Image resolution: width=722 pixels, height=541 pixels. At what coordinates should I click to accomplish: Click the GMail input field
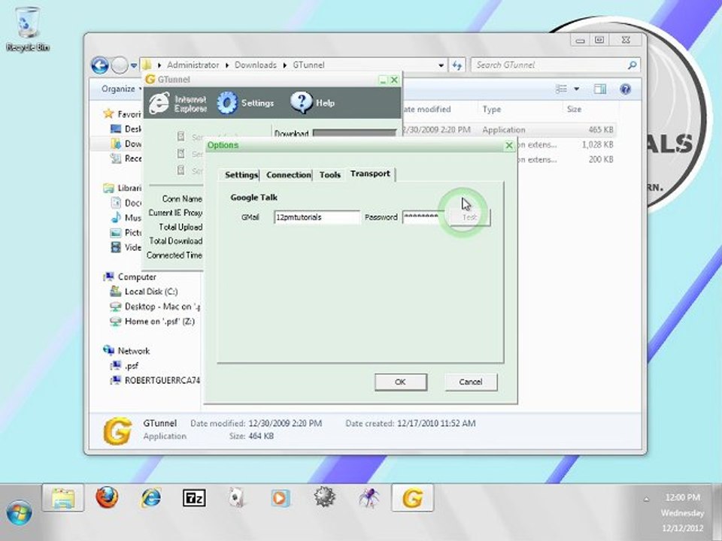point(317,217)
